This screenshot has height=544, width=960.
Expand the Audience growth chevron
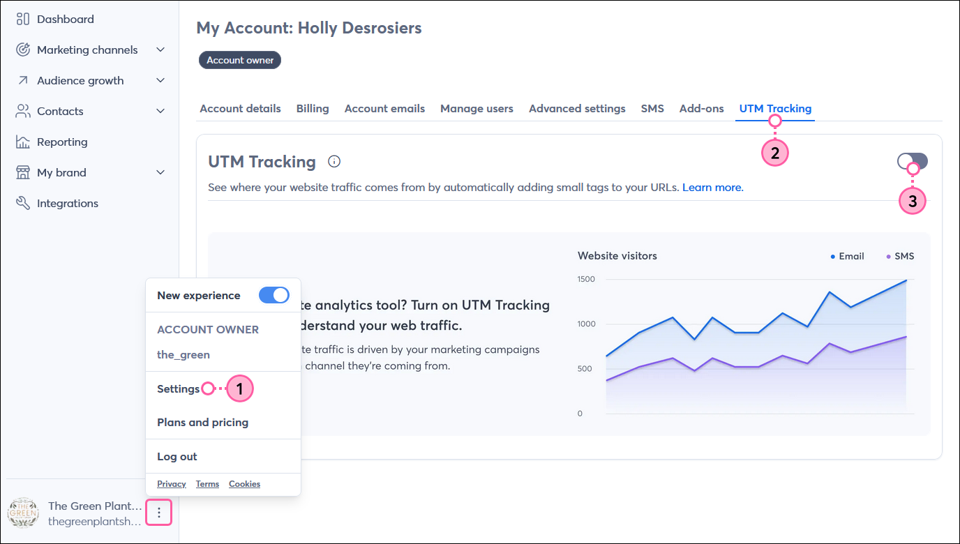160,80
